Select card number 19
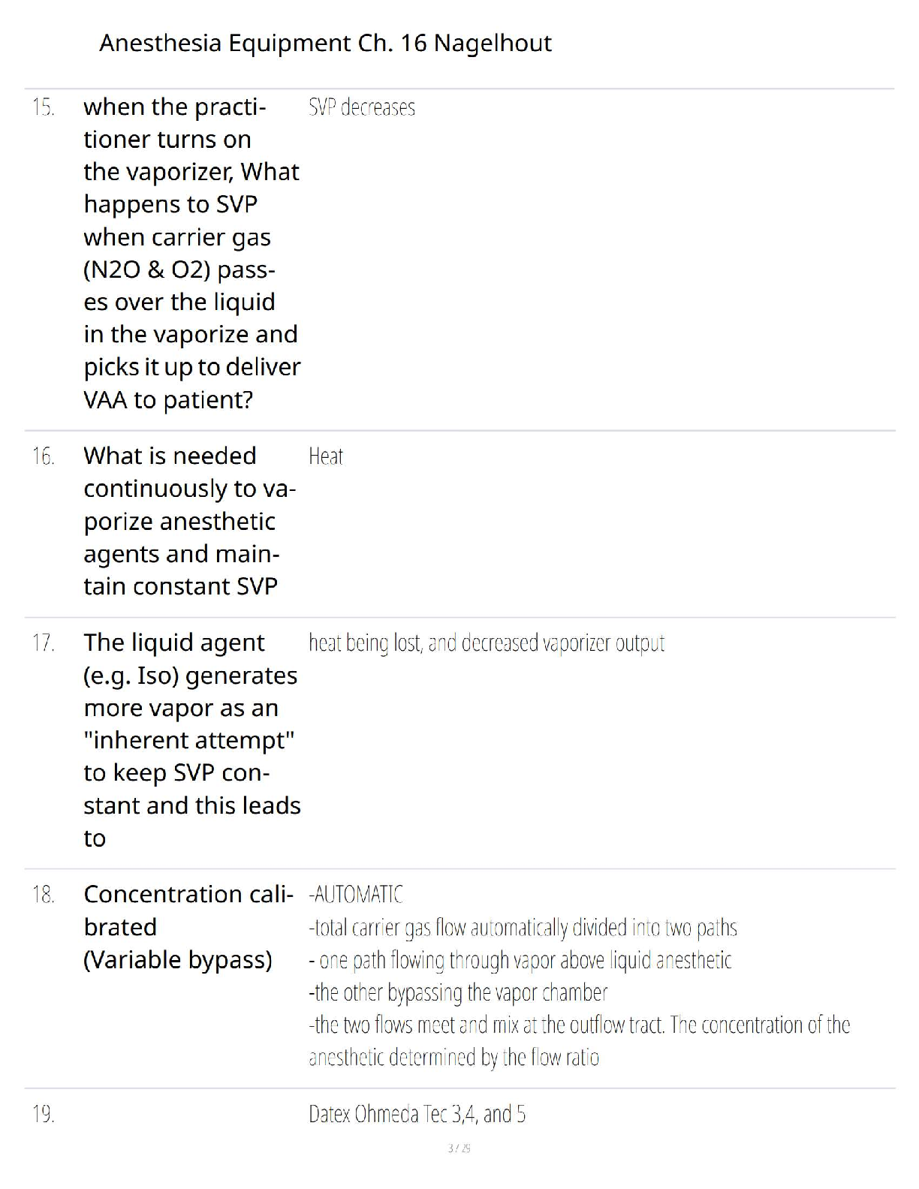Viewport: 919px width, 1189px height. pos(44,1114)
